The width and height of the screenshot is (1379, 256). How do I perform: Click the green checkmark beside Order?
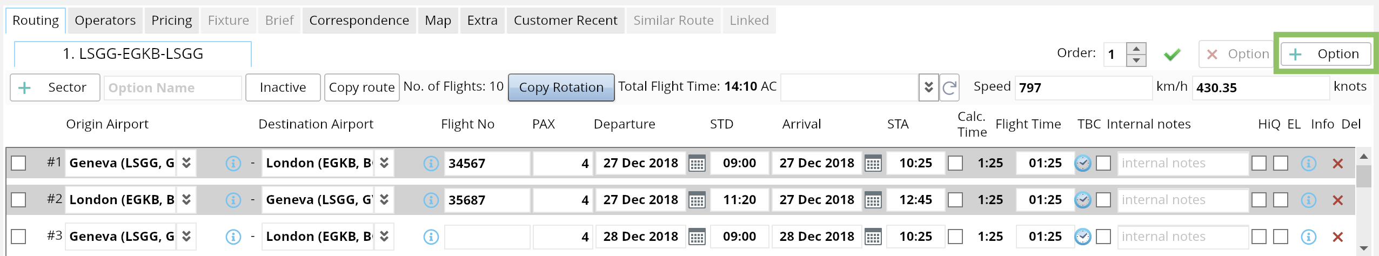(x=1172, y=55)
